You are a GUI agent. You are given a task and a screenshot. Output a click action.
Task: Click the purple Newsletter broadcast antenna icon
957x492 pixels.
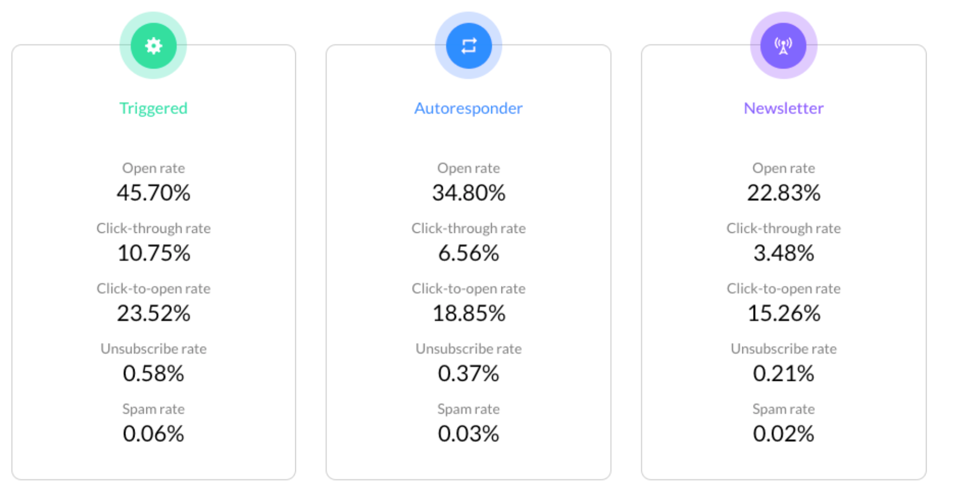point(783,45)
